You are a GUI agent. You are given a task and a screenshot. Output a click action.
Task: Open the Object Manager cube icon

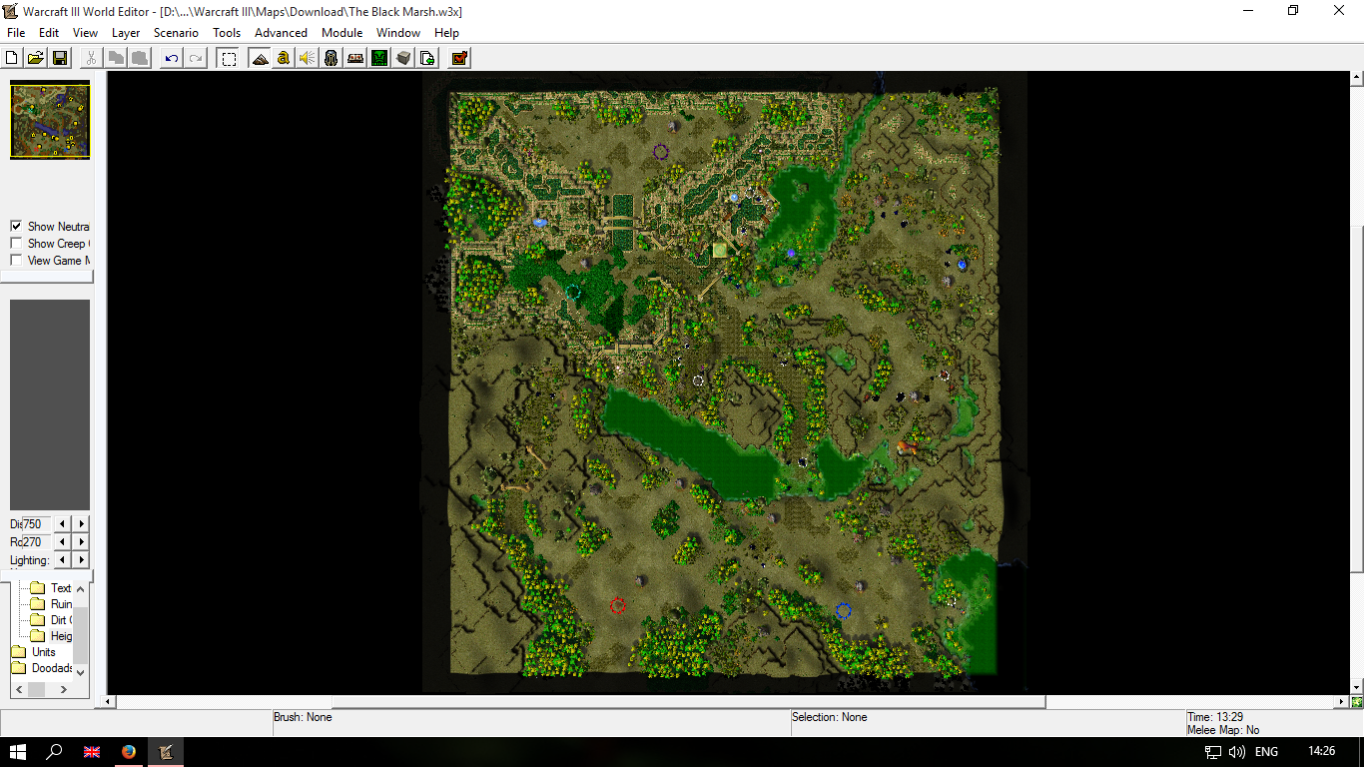[x=403, y=58]
